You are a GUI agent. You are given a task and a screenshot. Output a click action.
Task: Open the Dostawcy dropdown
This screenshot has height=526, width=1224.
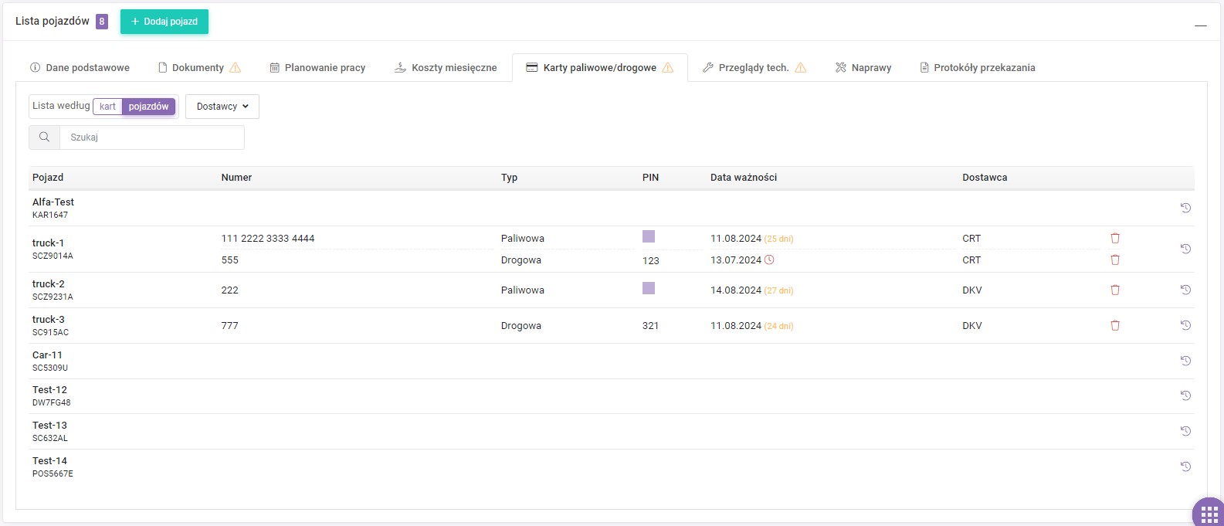point(222,107)
